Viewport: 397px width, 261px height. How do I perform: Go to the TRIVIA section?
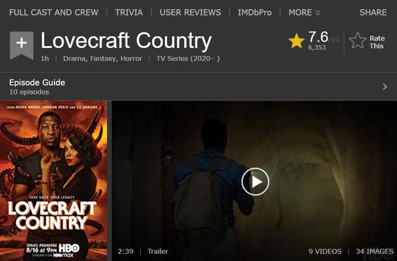[129, 12]
